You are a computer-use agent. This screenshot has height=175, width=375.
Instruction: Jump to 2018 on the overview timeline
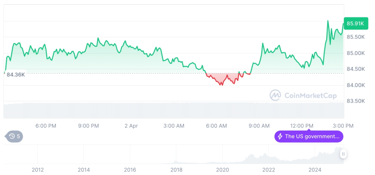(x=176, y=170)
